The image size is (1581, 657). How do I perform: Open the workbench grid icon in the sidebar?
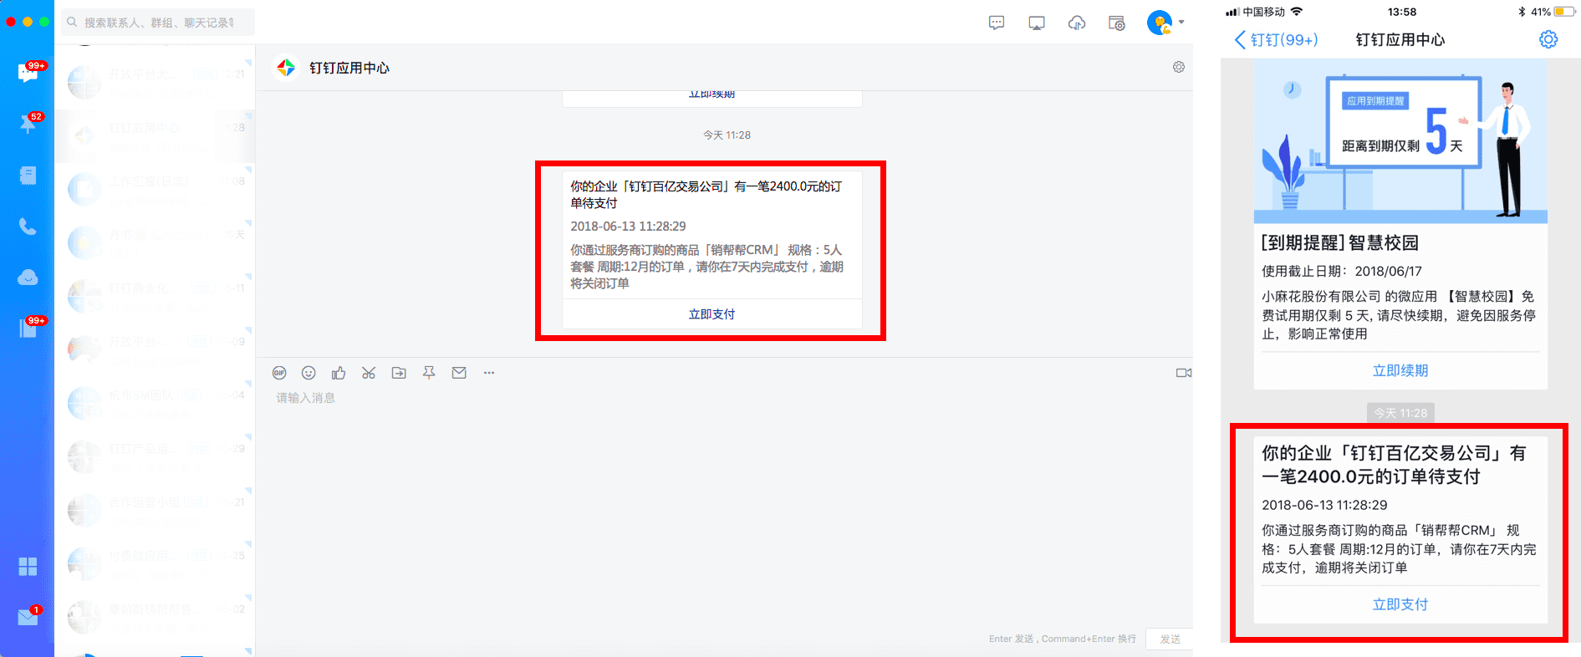(x=28, y=567)
